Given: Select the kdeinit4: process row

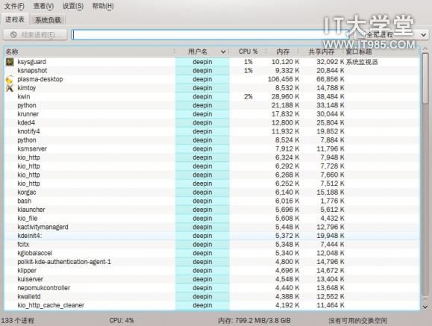Looking at the screenshot, I should click(212, 236).
